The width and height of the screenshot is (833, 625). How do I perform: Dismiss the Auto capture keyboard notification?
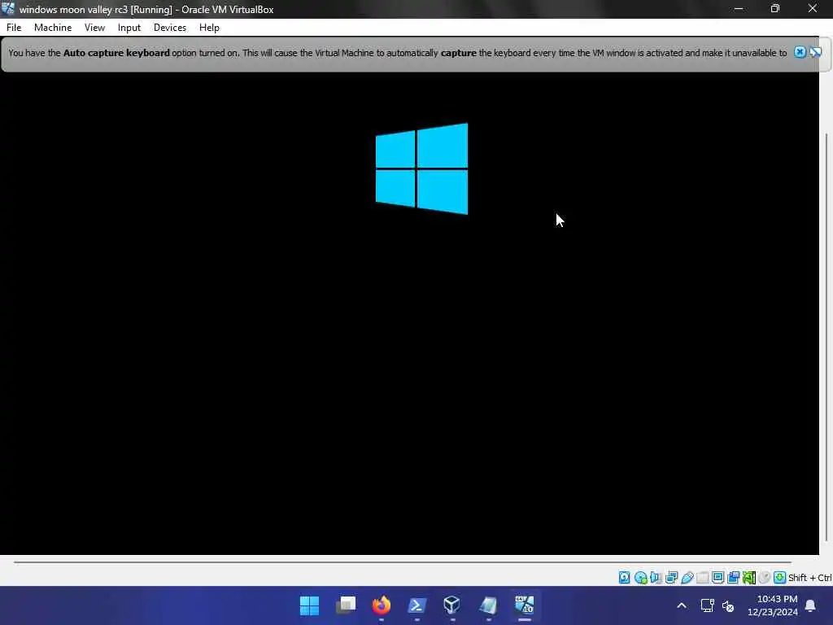coord(800,52)
